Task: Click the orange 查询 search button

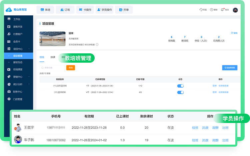Action: click(70, 68)
